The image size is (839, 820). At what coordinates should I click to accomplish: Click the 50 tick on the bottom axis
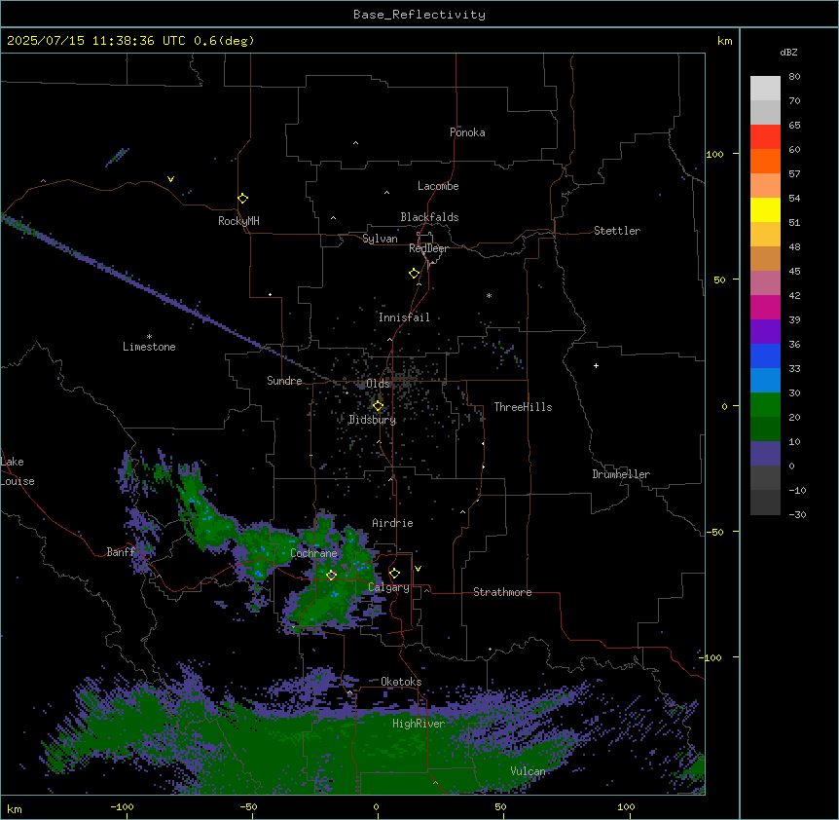tap(500, 806)
